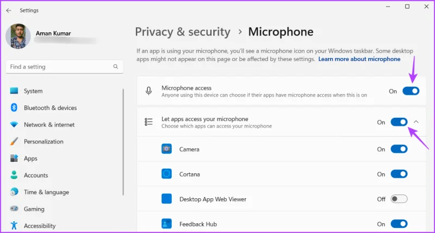Toggle Camera microphone access off

coord(399,149)
